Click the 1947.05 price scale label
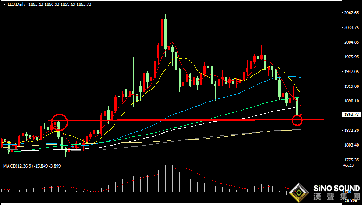 (351, 72)
